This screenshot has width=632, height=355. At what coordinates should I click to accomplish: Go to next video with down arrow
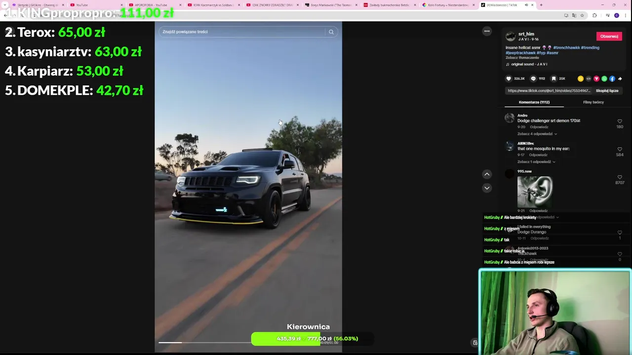click(487, 188)
